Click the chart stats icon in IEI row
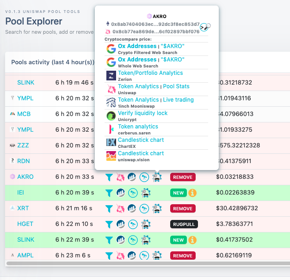The width and height of the screenshot is (290, 280). pyautogui.click(x=120, y=193)
